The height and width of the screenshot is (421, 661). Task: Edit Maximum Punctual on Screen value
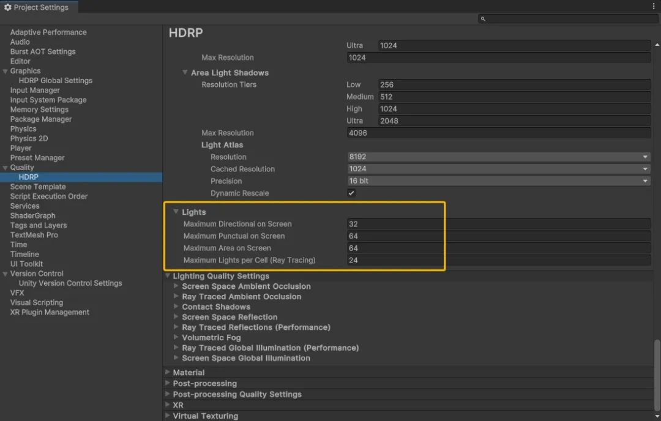coord(499,236)
